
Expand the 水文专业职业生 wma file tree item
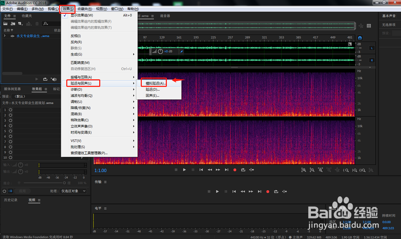(4, 36)
